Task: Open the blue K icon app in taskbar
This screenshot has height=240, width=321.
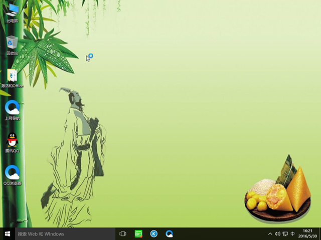Action: [154, 233]
